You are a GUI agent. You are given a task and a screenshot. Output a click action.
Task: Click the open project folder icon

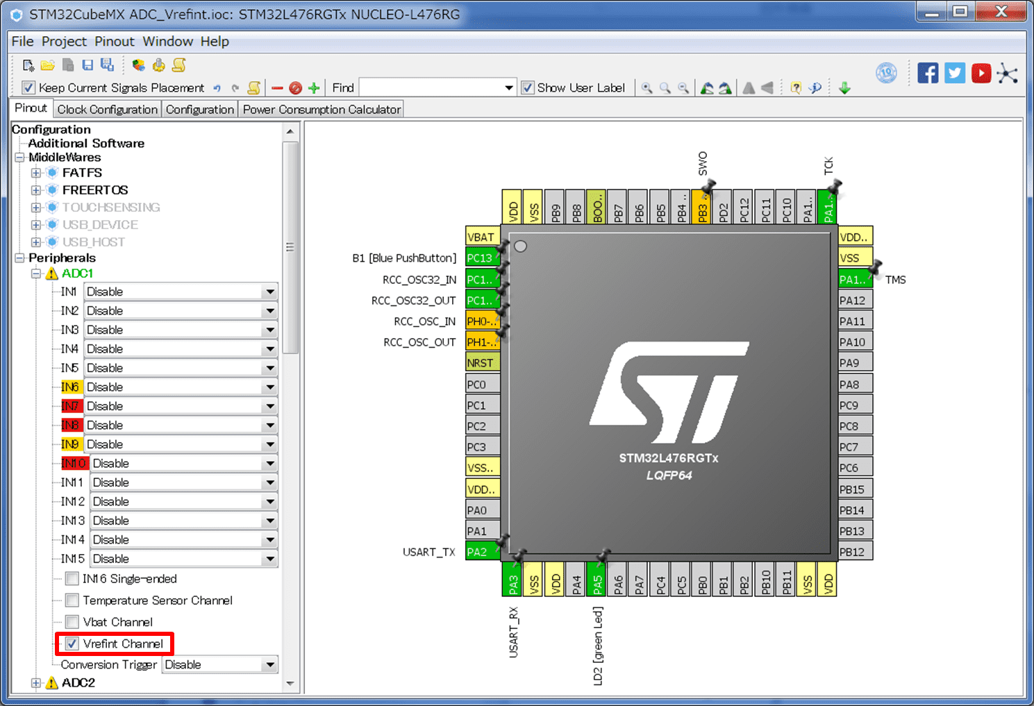[x=47, y=65]
